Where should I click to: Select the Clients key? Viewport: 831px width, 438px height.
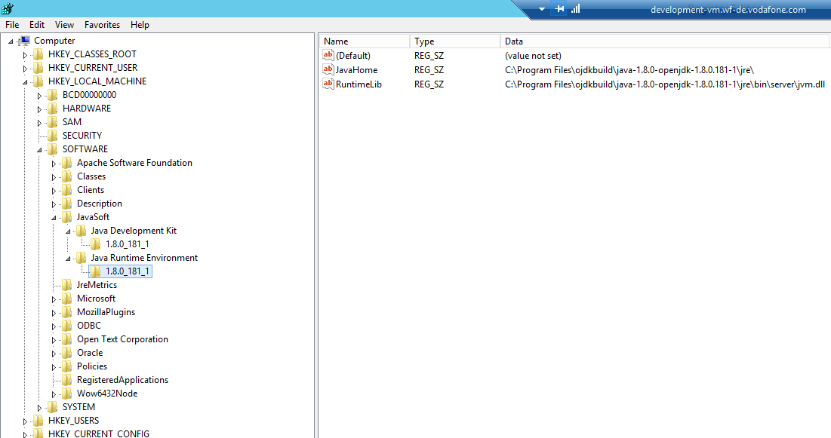click(x=91, y=190)
